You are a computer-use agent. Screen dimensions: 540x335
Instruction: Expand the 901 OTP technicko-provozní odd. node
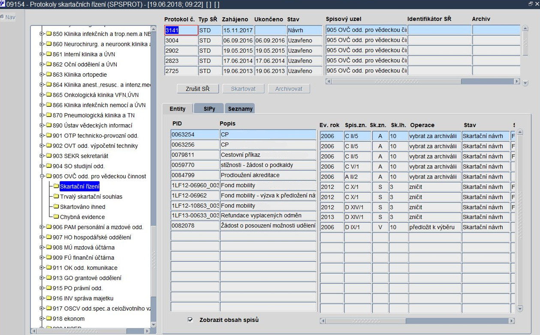point(42,135)
